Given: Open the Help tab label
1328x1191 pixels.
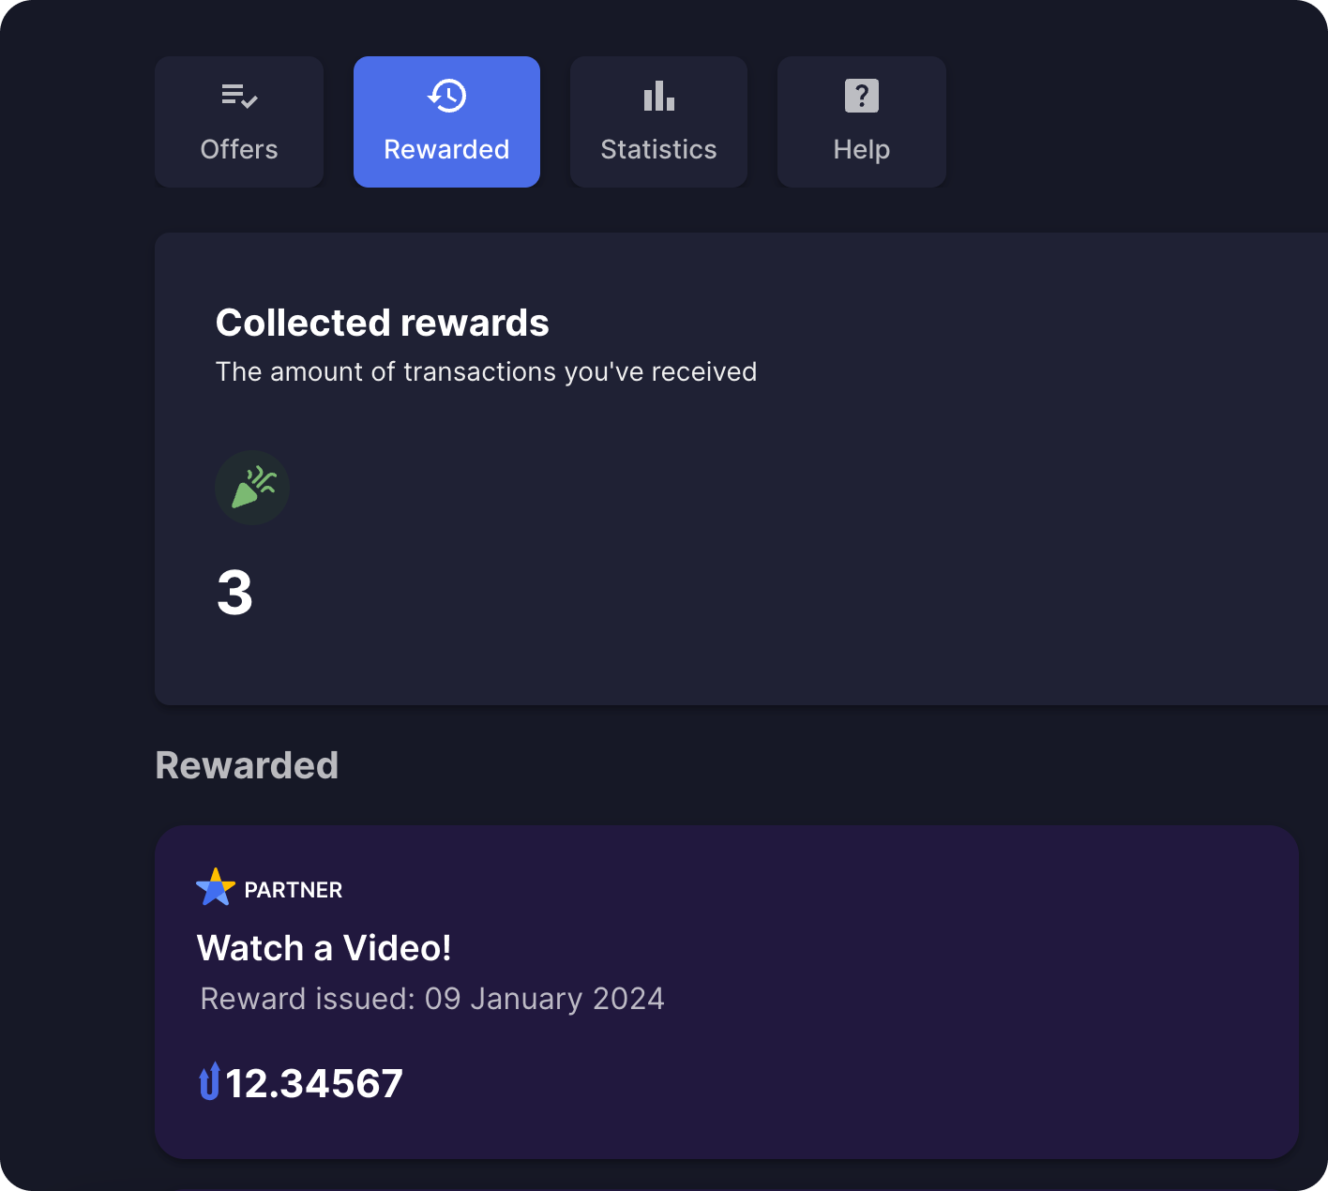Looking at the screenshot, I should [861, 150].
